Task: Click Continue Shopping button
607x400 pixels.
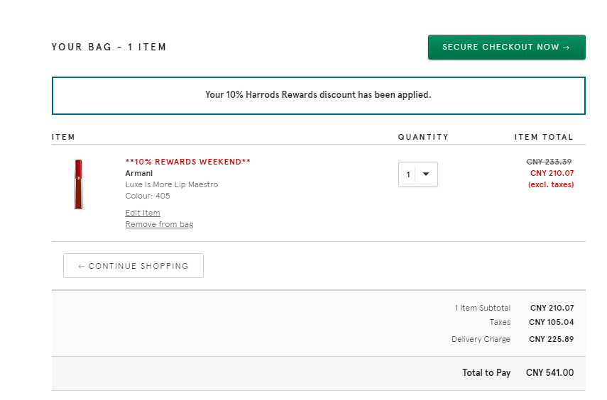Action: click(133, 266)
